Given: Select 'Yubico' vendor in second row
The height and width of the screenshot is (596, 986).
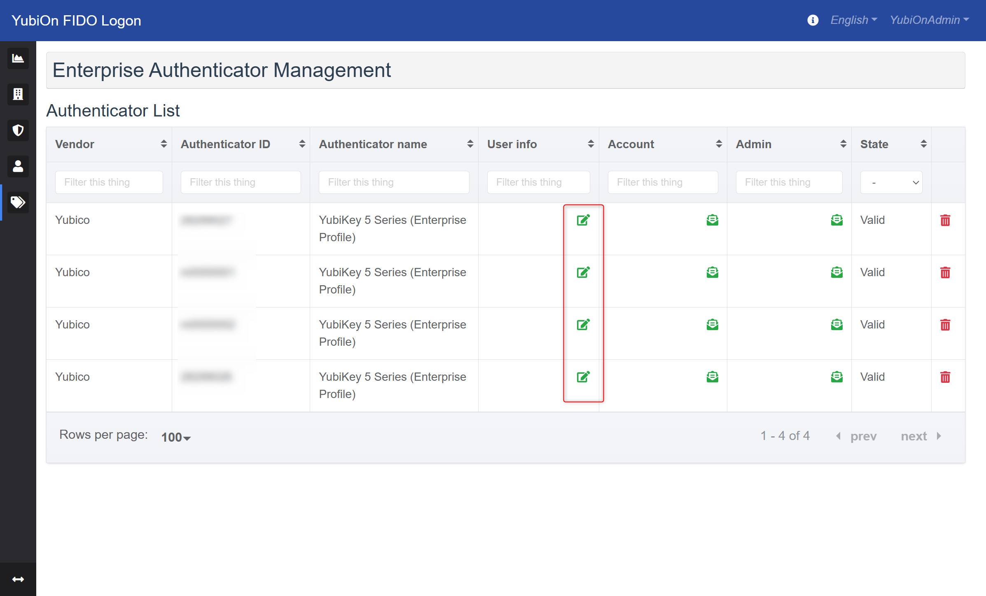Looking at the screenshot, I should click(x=72, y=272).
